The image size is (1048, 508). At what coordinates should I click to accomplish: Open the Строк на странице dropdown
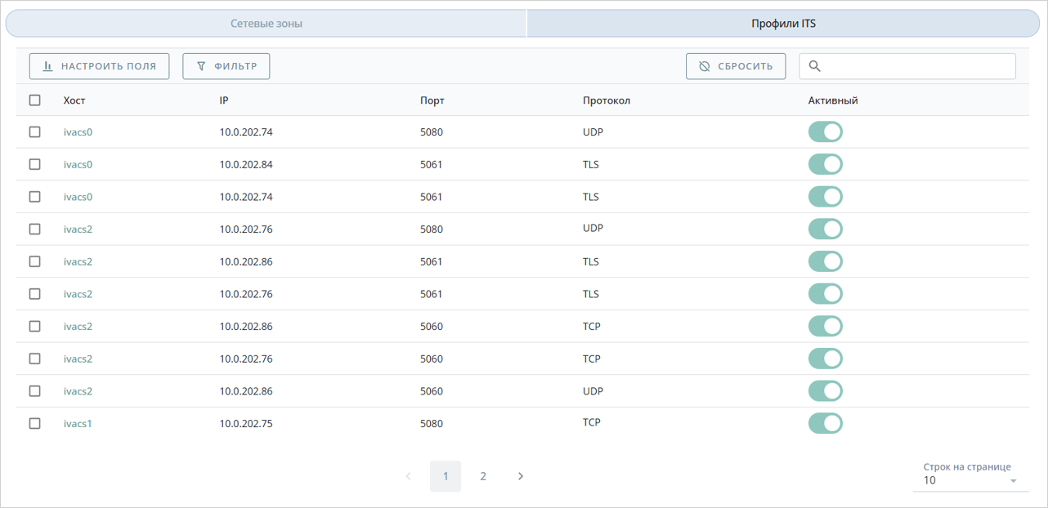coord(970,480)
